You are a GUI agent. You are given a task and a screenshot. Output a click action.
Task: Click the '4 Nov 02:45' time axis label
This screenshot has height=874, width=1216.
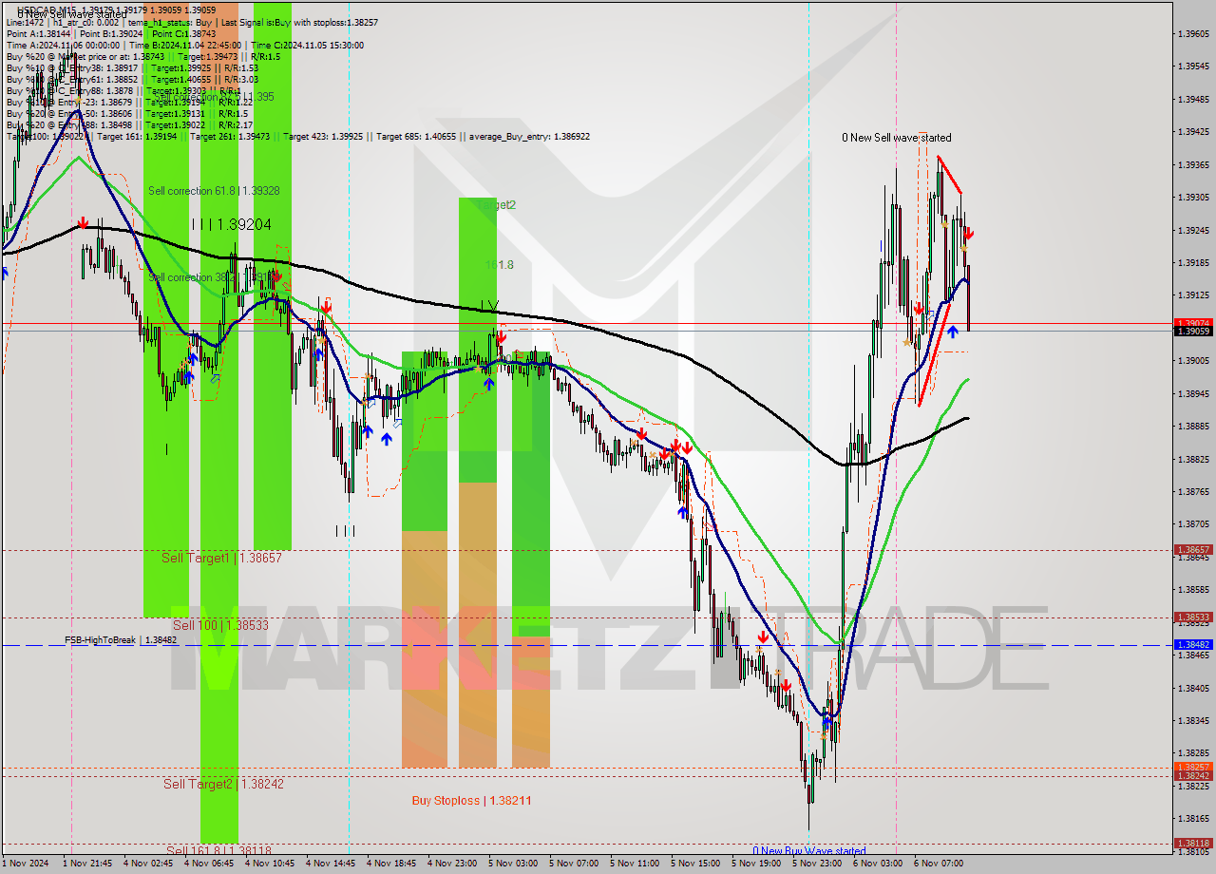click(x=148, y=864)
